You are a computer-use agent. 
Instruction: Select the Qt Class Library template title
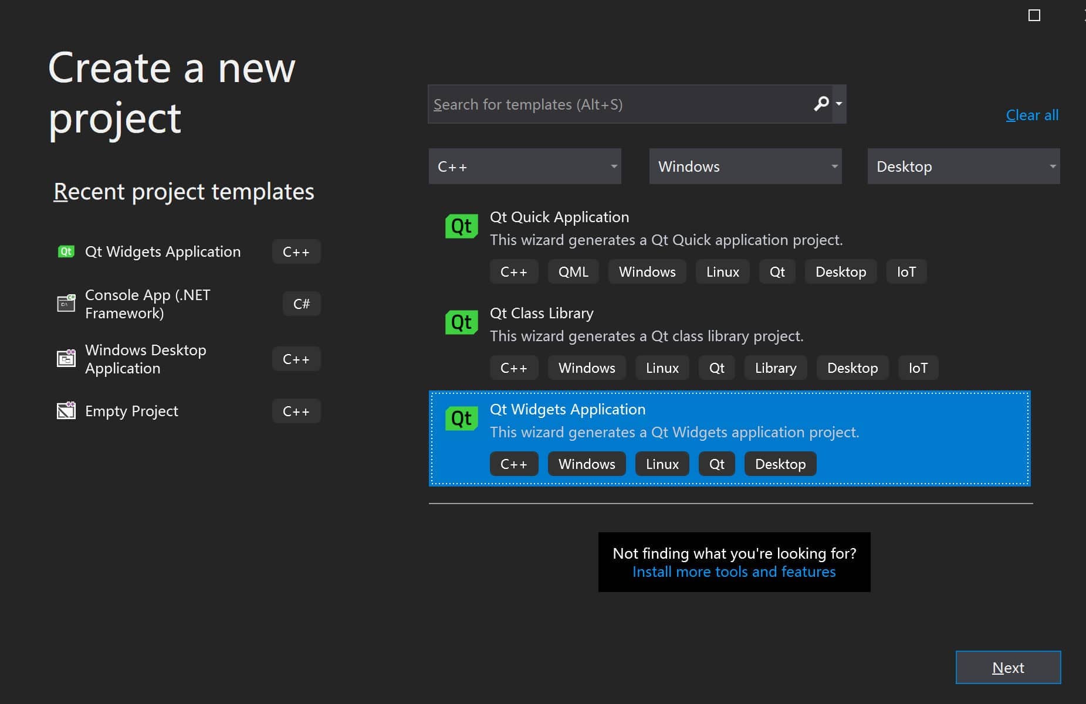(542, 313)
